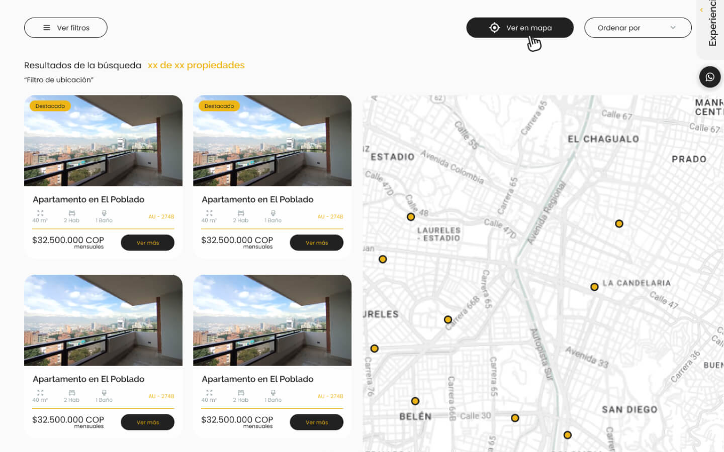Click the Ver en mapa button

tap(520, 28)
